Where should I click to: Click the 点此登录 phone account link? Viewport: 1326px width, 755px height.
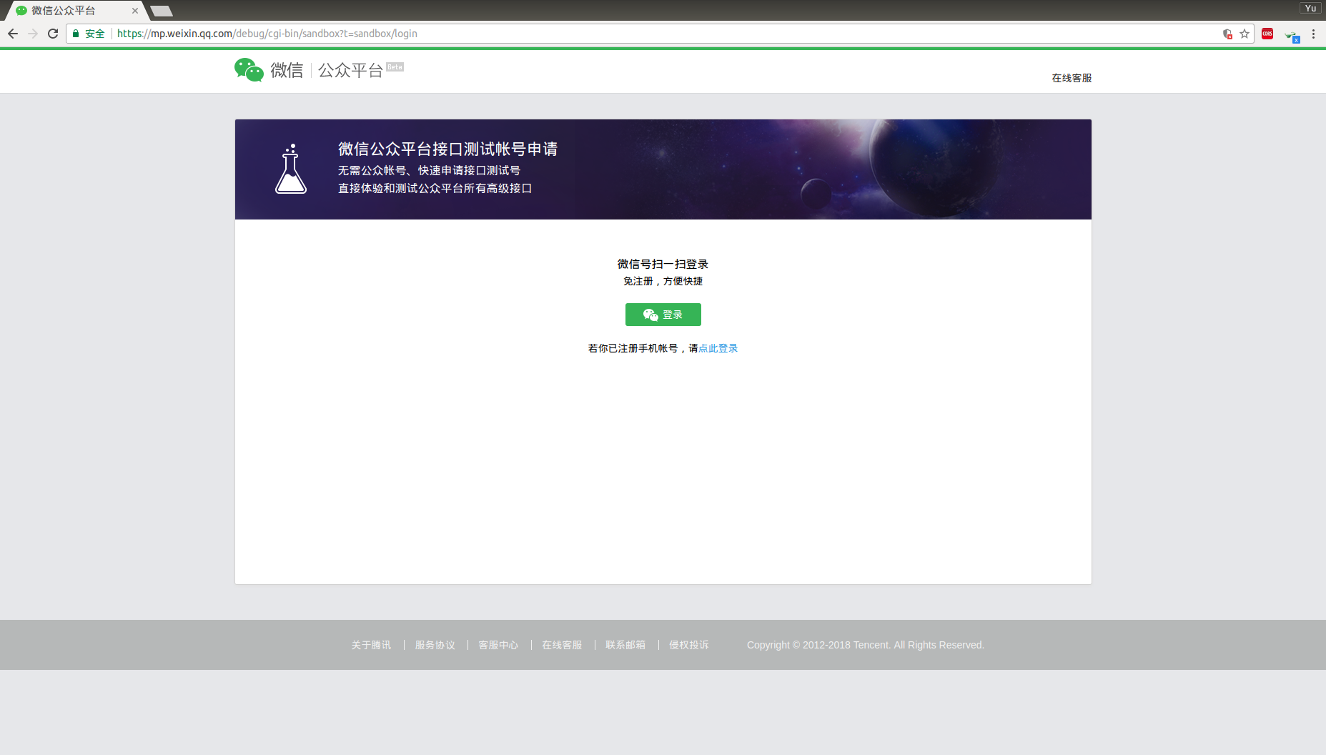[718, 348]
